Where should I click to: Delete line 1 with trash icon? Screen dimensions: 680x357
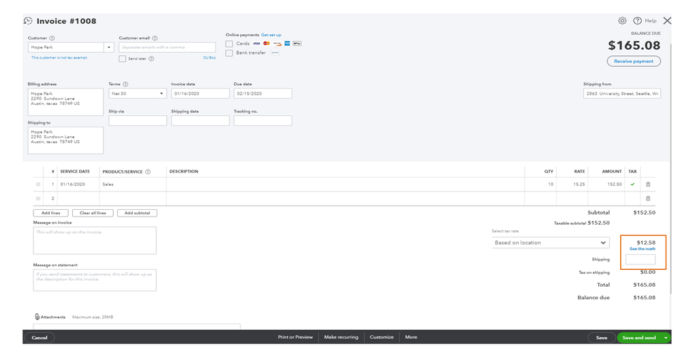[x=649, y=185]
